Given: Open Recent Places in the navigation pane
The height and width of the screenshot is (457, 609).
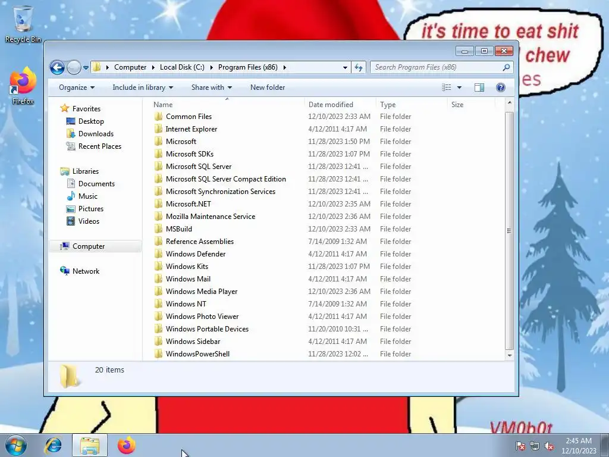Looking at the screenshot, I should [100, 146].
